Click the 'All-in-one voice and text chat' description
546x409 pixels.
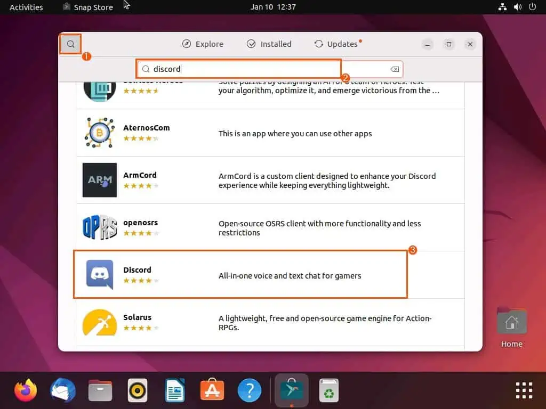coord(290,276)
